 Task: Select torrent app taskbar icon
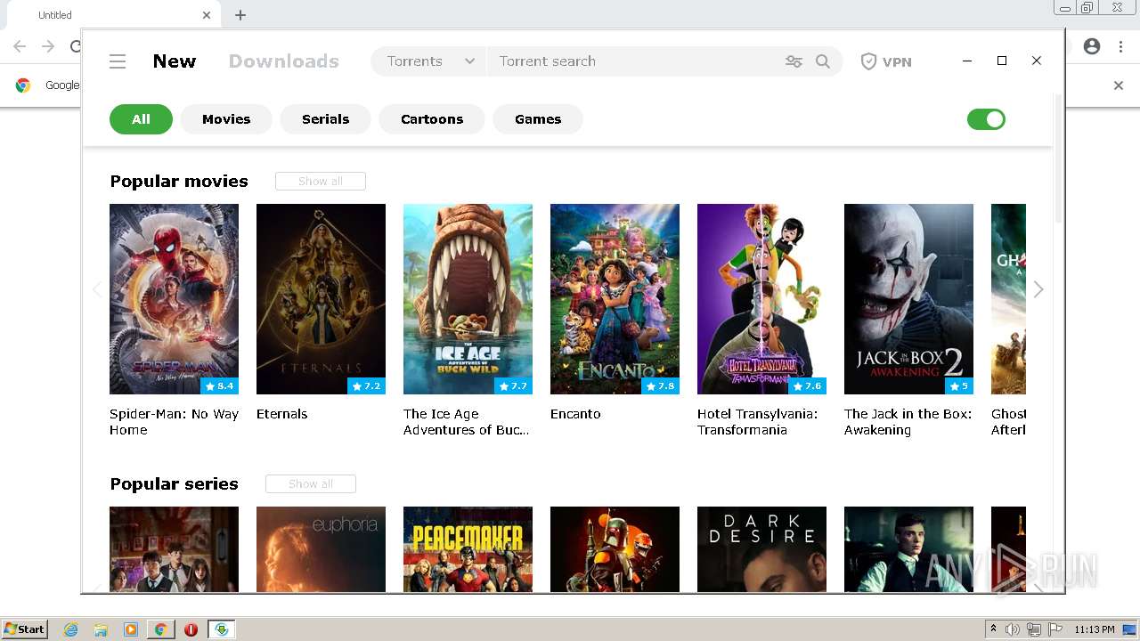pos(222,629)
